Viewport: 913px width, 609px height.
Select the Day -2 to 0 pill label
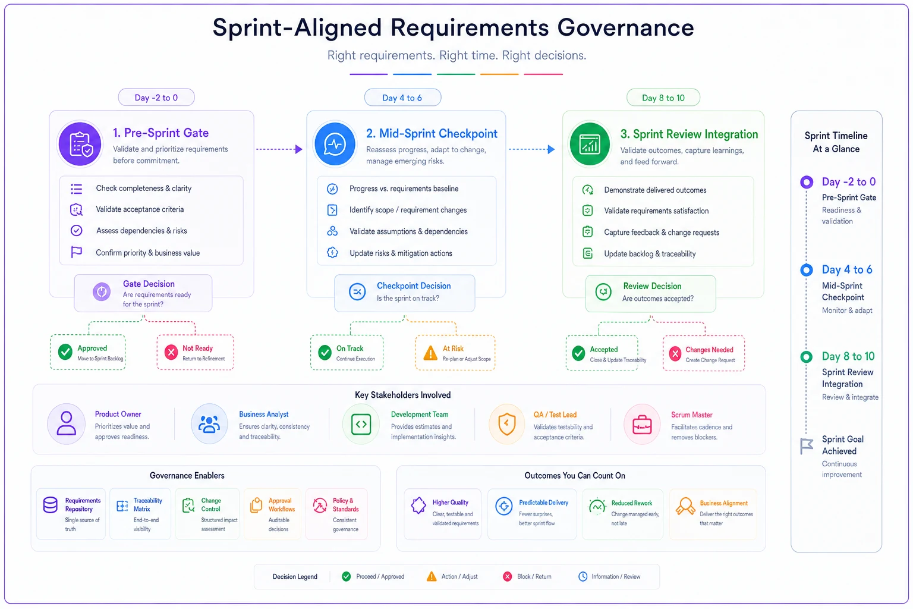point(156,98)
